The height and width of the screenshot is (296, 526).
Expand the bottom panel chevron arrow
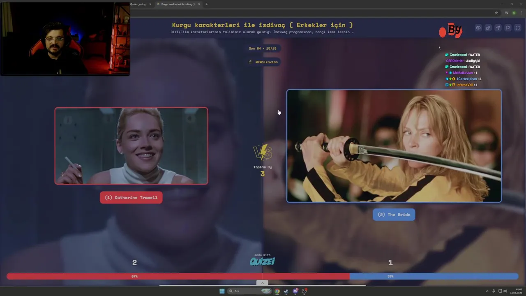coord(262,283)
